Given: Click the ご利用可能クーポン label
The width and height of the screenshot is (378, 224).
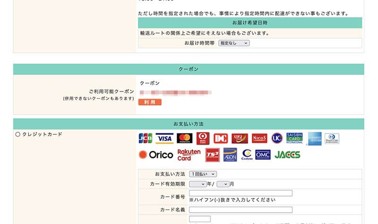Looking at the screenshot, I should tap(112, 91).
